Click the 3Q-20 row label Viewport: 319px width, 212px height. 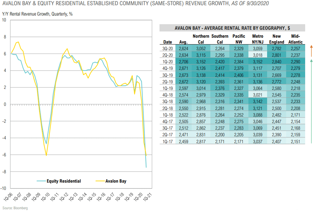point(167,49)
